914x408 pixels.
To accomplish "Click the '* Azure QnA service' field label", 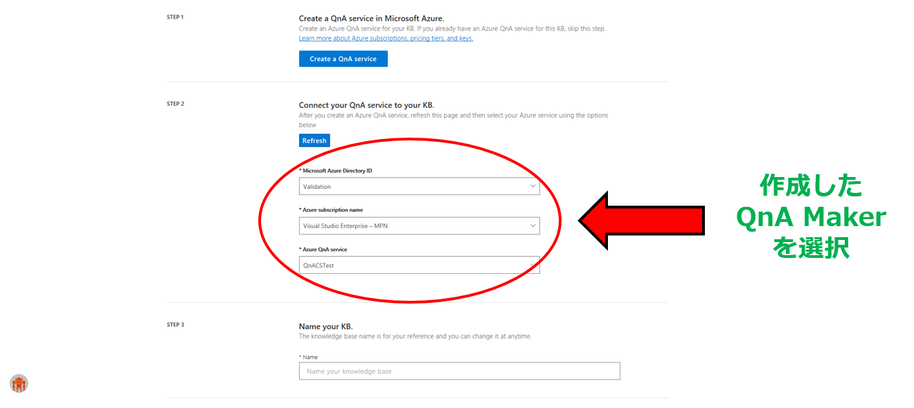I will (x=323, y=249).
